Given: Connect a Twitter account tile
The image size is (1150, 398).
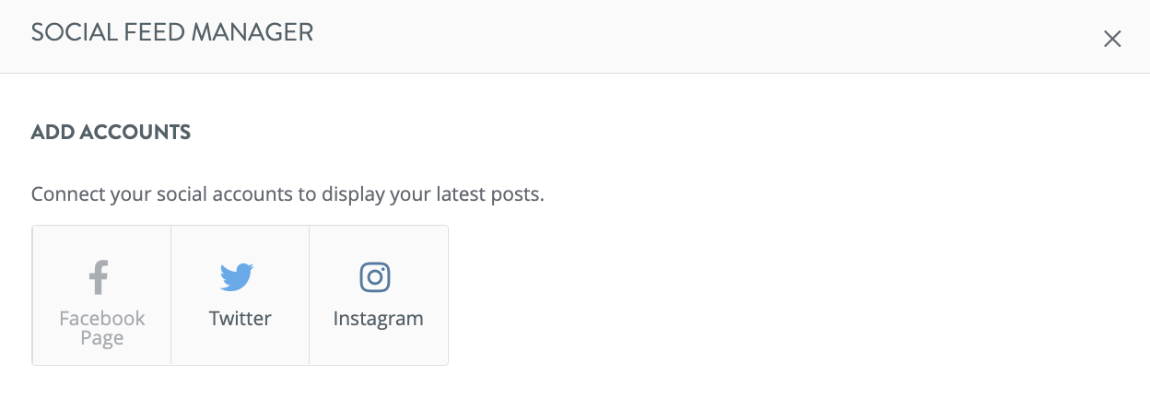Looking at the screenshot, I should 240,295.
